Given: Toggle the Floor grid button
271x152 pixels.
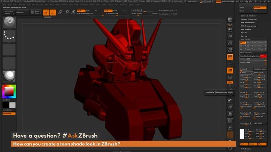Looking at the screenshot, I should click(x=230, y=64).
